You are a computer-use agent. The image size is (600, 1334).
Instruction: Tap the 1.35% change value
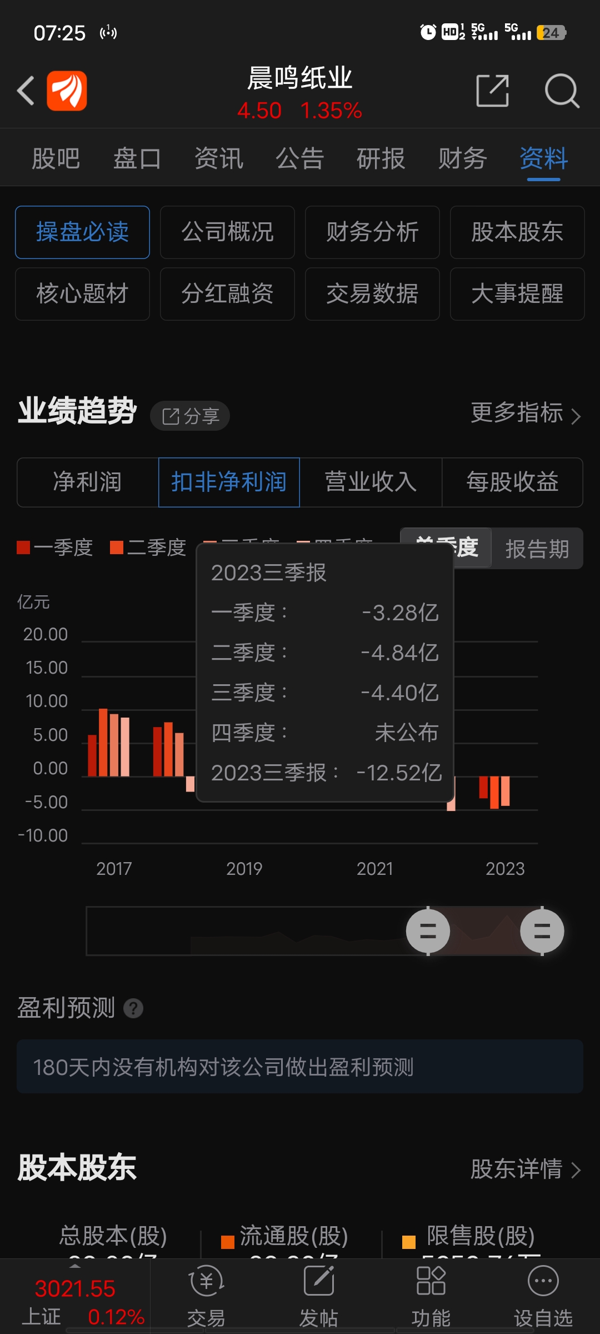(x=331, y=111)
